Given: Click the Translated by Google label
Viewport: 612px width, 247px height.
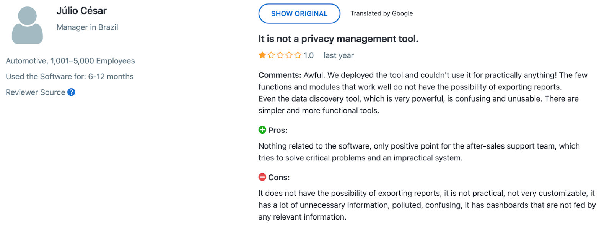Looking at the screenshot, I should [x=381, y=13].
